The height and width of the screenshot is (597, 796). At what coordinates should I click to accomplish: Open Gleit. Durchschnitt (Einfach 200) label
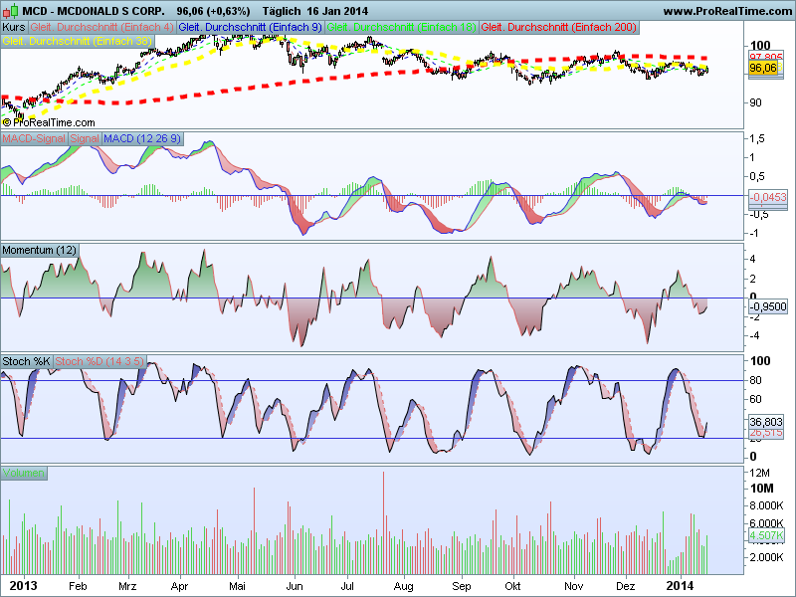point(558,28)
